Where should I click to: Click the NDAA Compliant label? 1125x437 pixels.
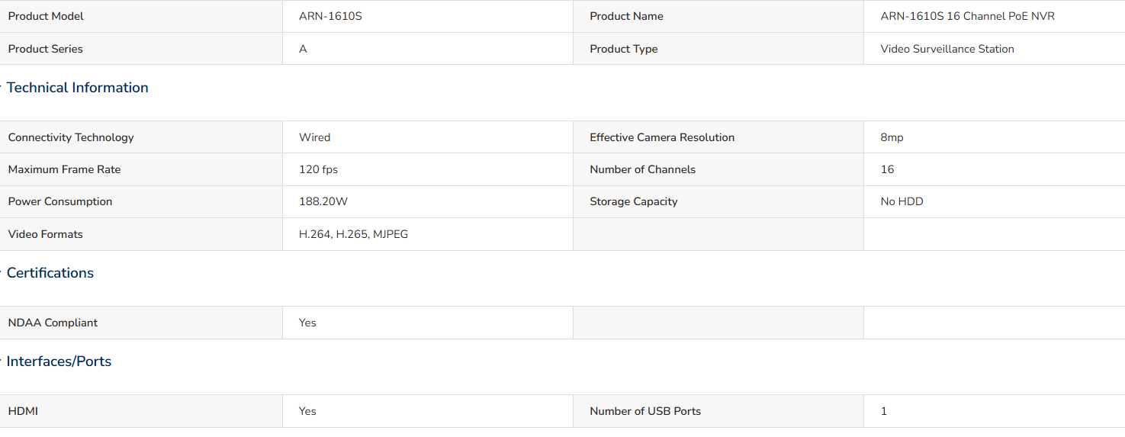click(53, 323)
